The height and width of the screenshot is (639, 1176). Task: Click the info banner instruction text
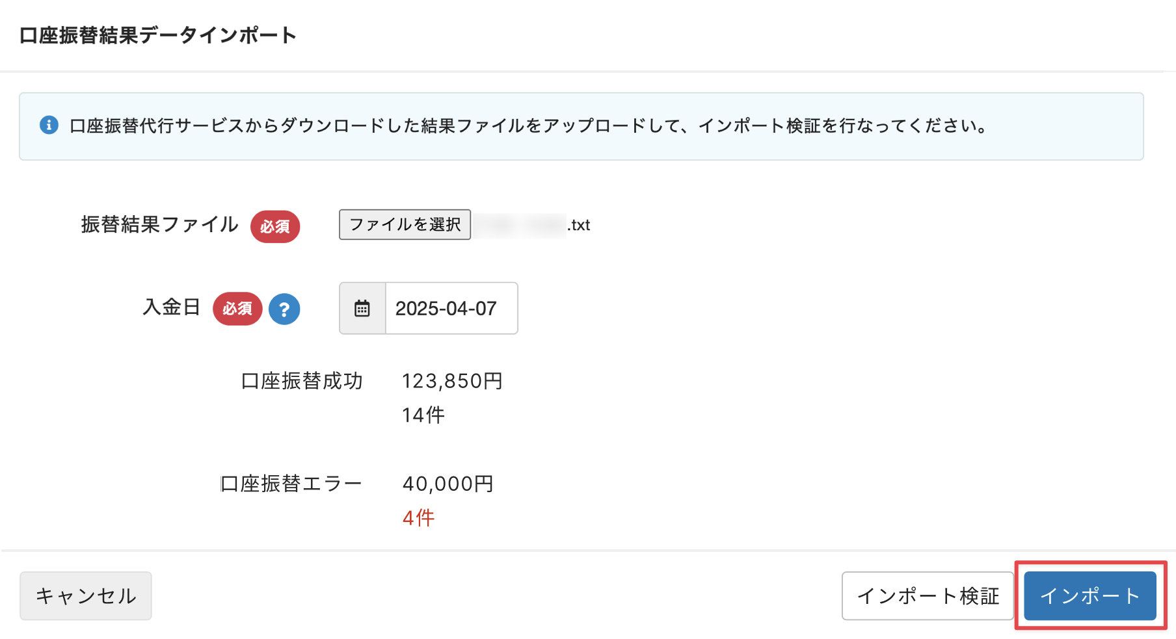tap(528, 125)
